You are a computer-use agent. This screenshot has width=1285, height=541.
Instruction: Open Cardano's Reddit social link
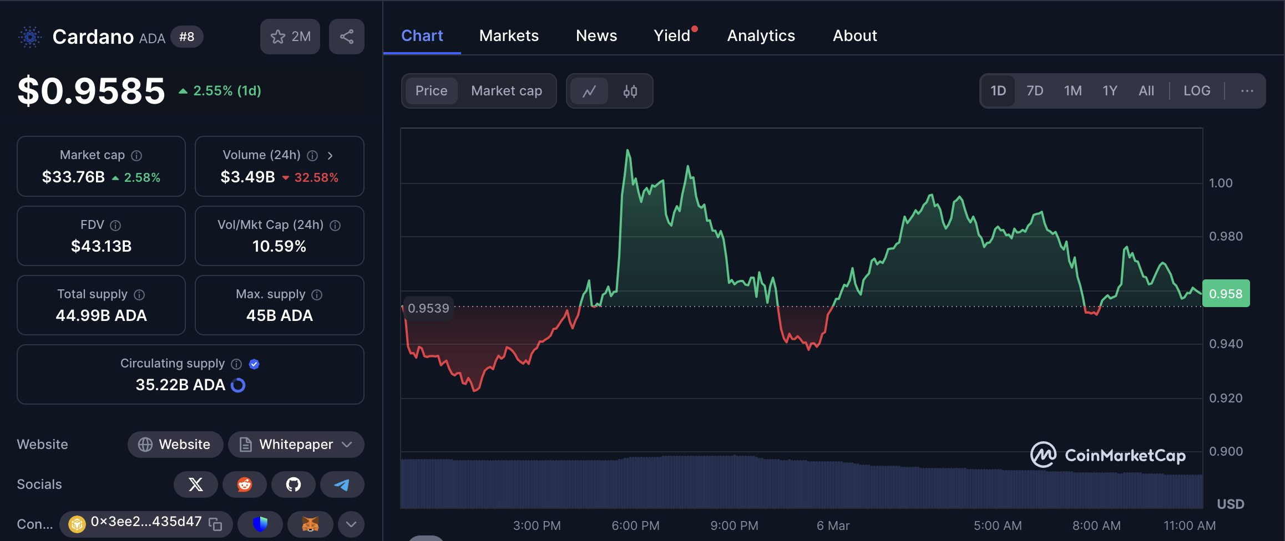245,484
